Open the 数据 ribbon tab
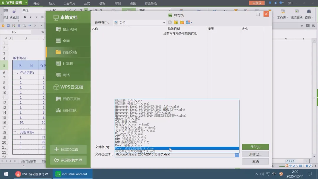The height and width of the screenshot is (179, 318). 102,3
